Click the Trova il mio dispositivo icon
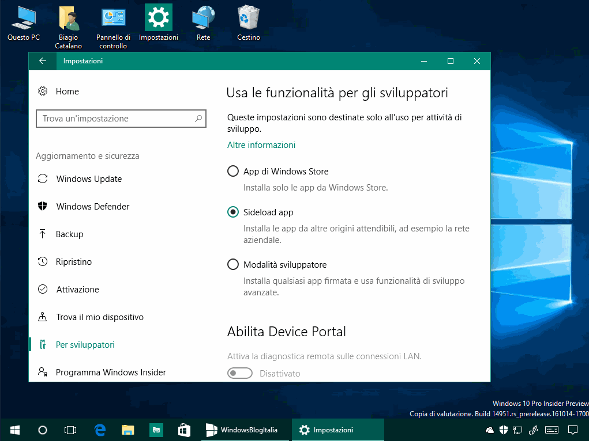The width and height of the screenshot is (589, 441). [43, 317]
